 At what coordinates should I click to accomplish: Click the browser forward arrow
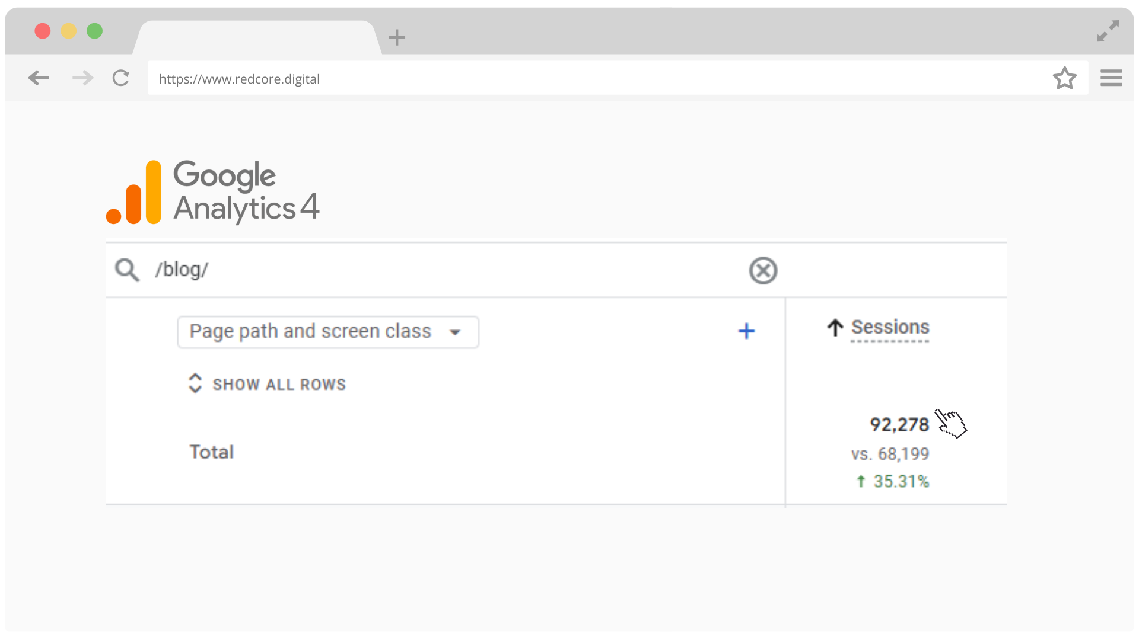[83, 78]
